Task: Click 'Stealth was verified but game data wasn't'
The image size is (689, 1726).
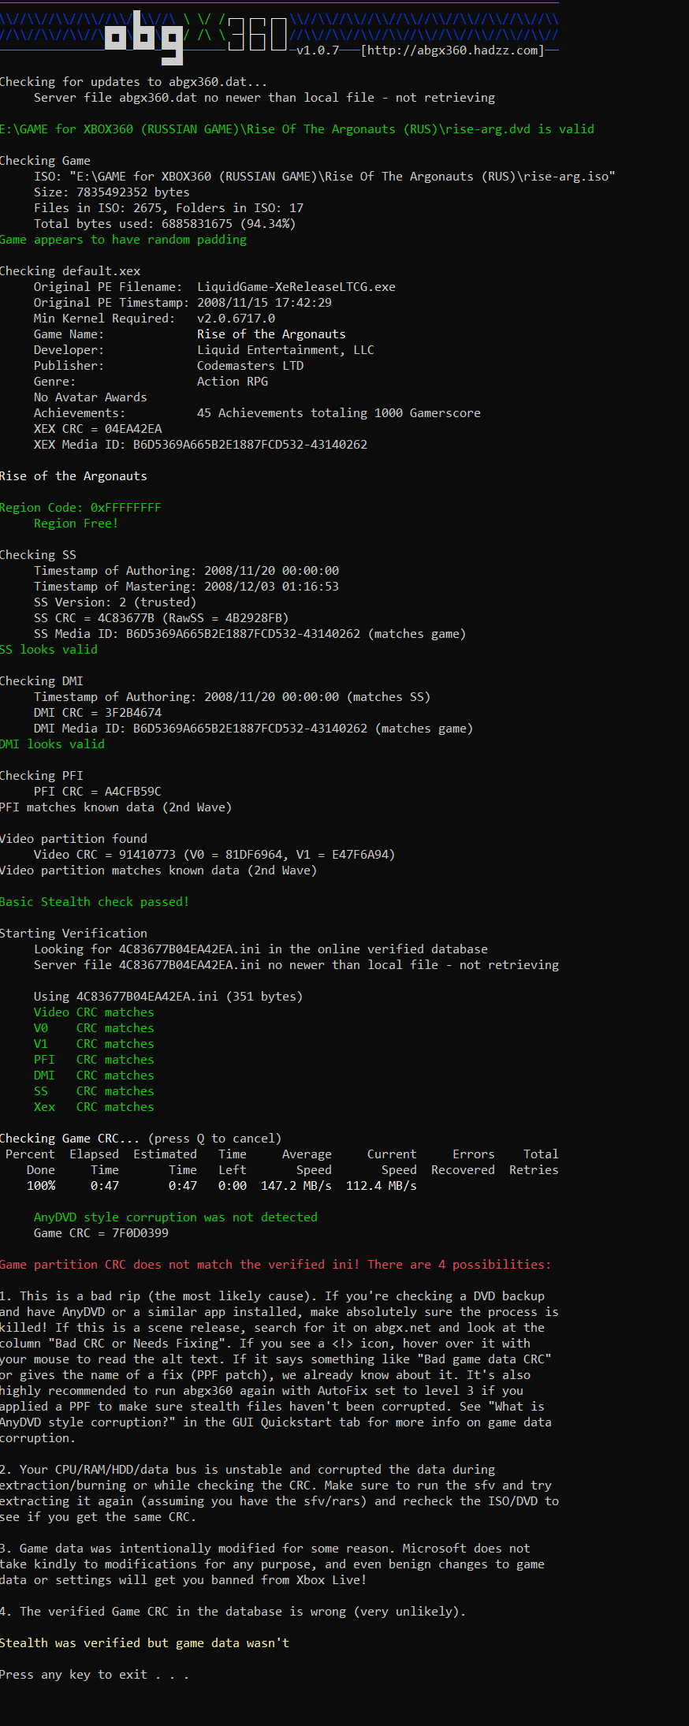Action: tap(144, 1643)
